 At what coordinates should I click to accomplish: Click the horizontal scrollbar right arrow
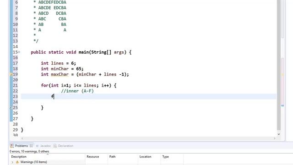[x=275, y=138]
